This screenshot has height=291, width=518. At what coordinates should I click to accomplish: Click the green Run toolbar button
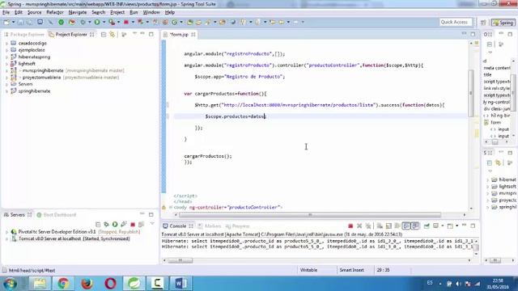tap(97, 22)
